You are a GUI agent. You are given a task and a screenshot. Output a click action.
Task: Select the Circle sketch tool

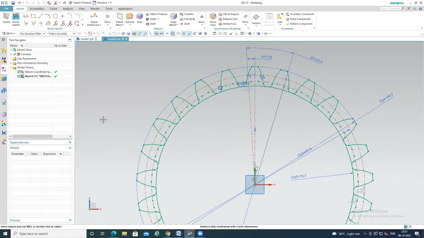tap(55, 16)
